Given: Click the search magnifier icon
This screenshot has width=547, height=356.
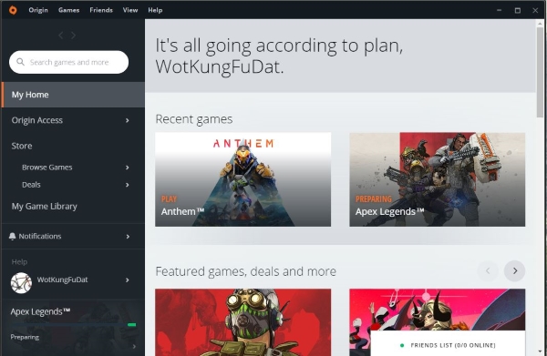Looking at the screenshot, I should click(21, 62).
